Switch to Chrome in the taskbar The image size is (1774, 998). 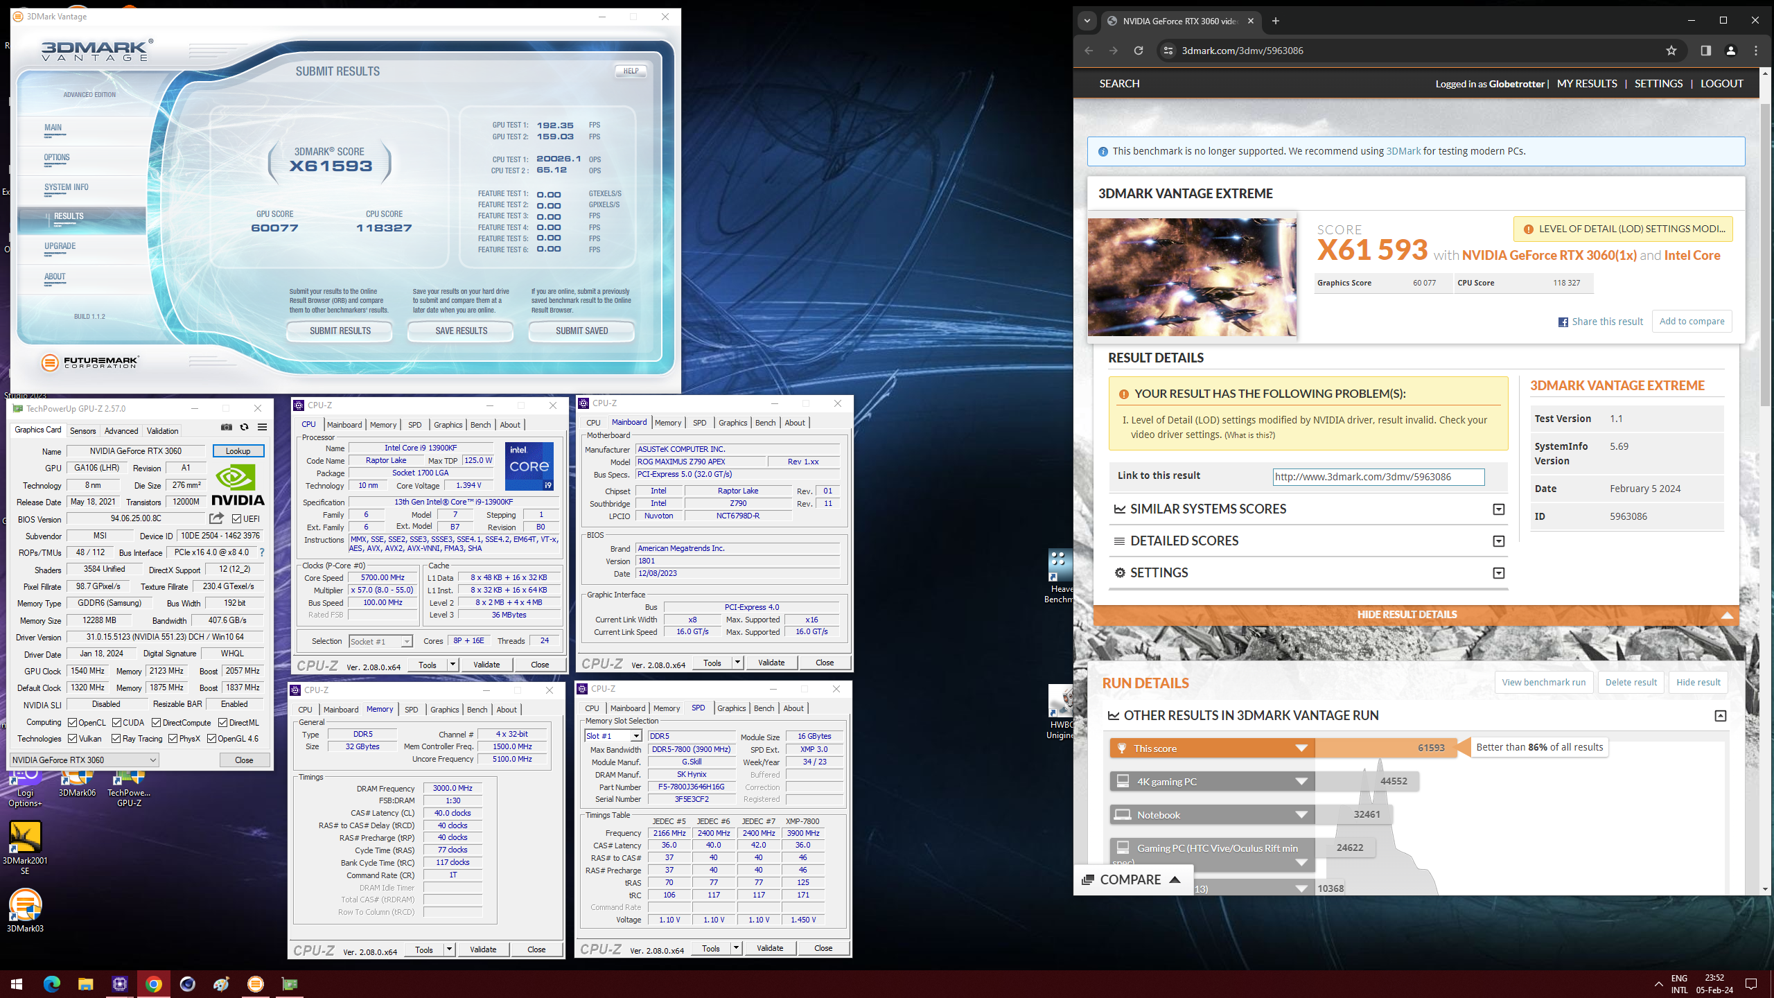(154, 984)
